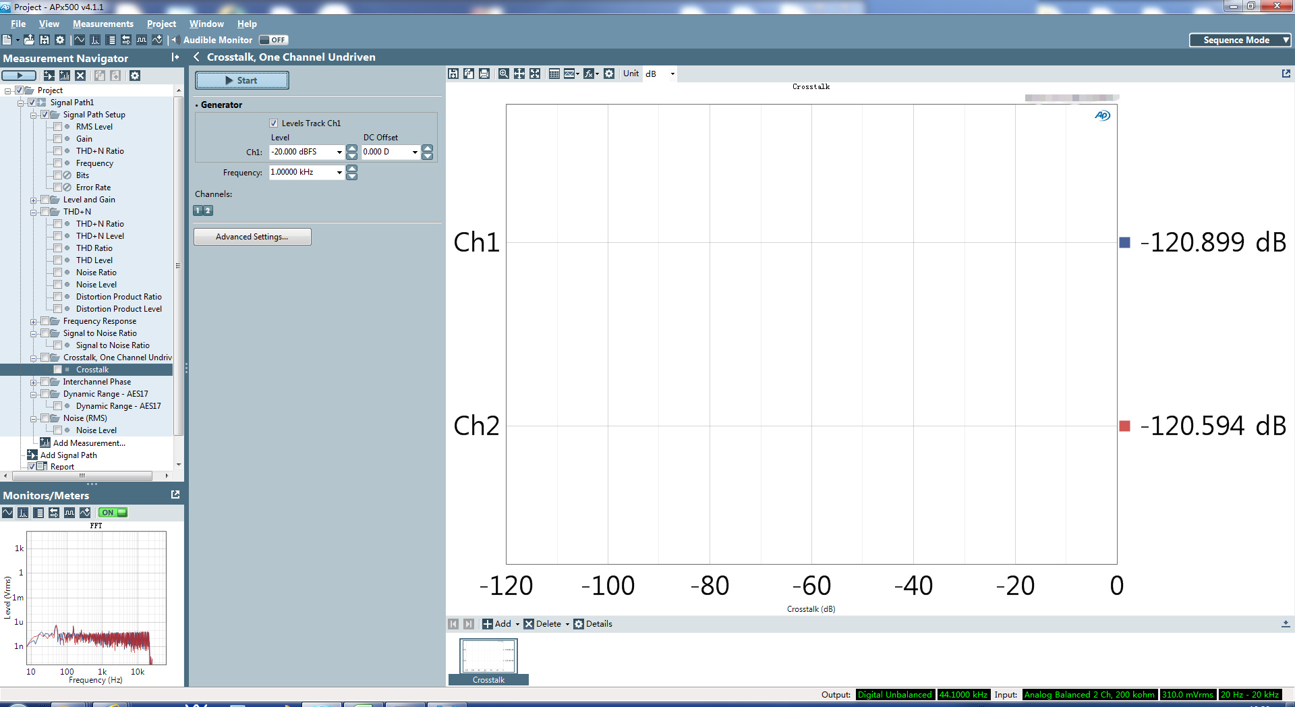The height and width of the screenshot is (707, 1295).
Task: Click the print graph icon
Action: point(484,74)
